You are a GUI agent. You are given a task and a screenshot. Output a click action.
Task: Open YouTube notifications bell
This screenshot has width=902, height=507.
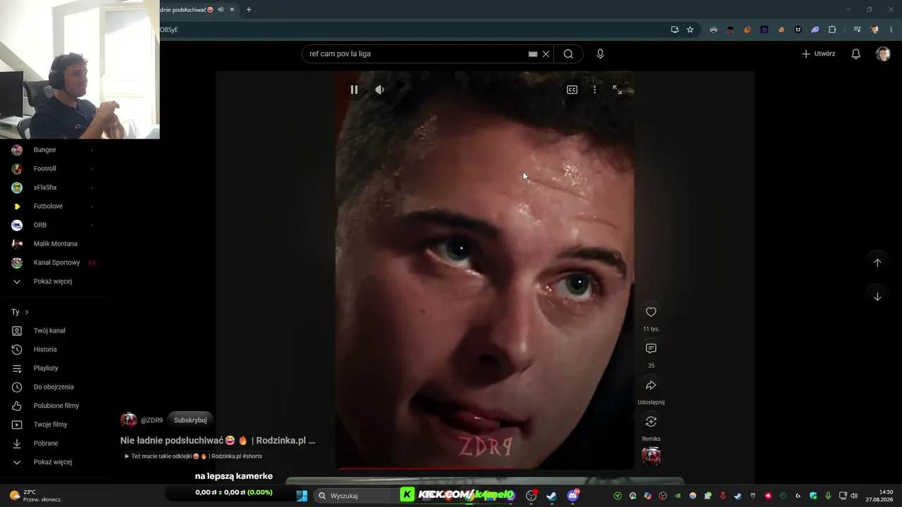[855, 54]
